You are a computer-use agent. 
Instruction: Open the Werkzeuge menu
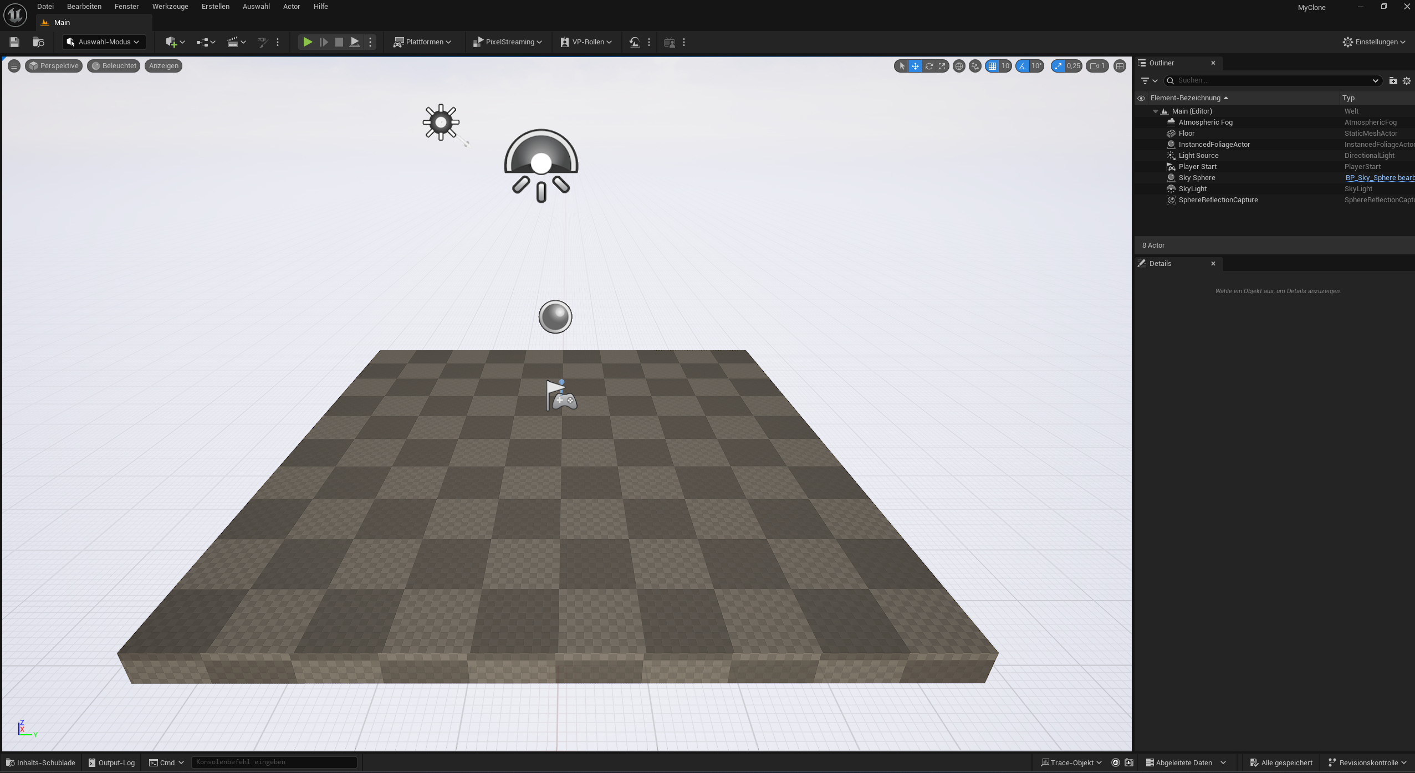[170, 7]
